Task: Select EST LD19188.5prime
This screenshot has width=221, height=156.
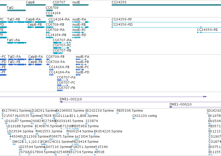Action: click(19, 126)
